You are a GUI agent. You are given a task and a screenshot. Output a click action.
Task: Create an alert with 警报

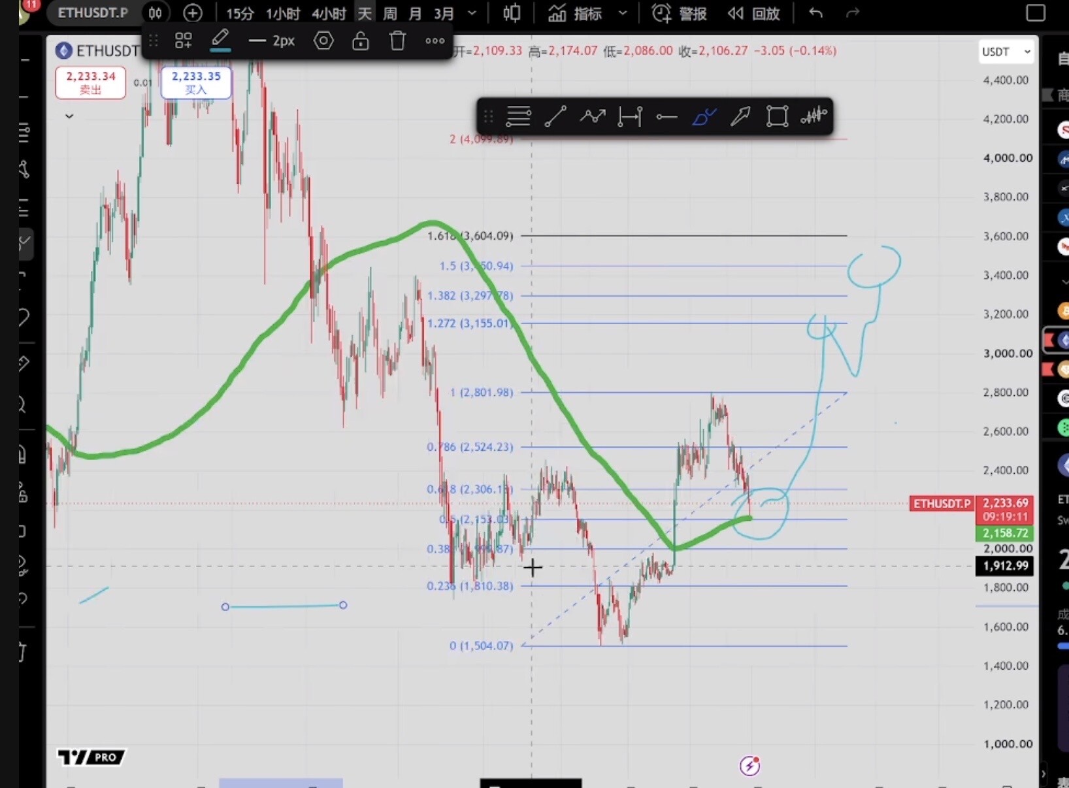[x=680, y=13]
